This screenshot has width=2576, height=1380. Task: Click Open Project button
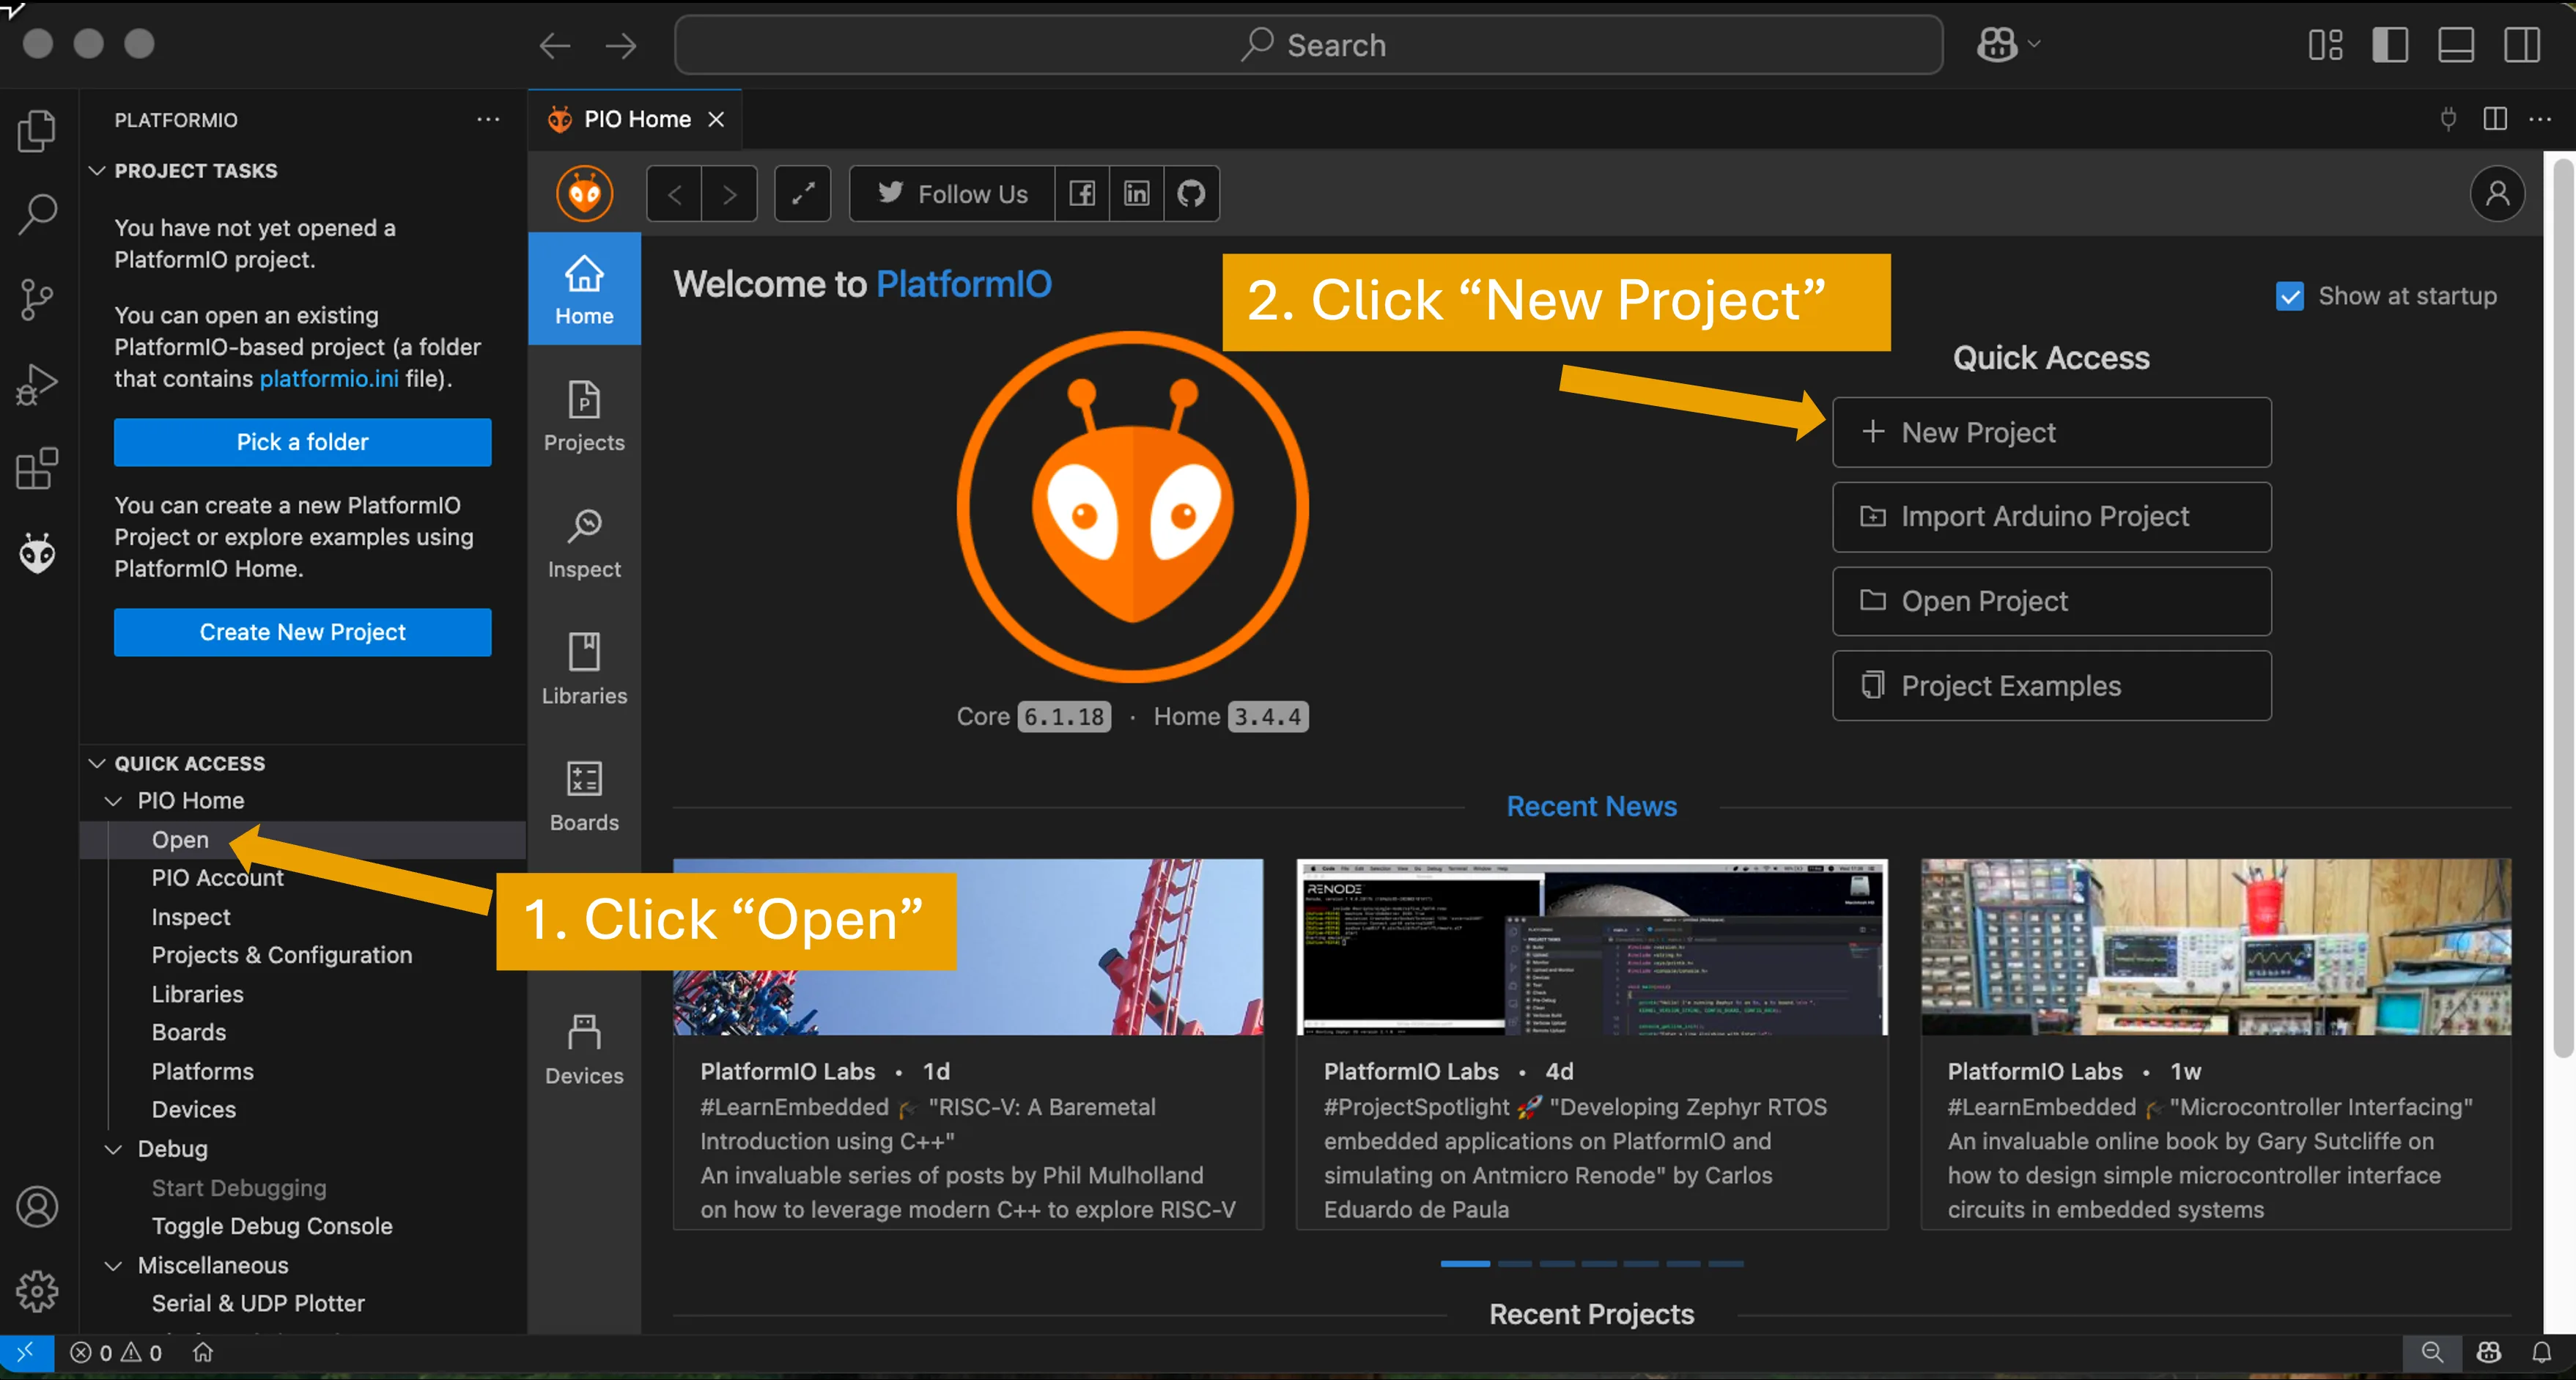pyautogui.click(x=2051, y=601)
